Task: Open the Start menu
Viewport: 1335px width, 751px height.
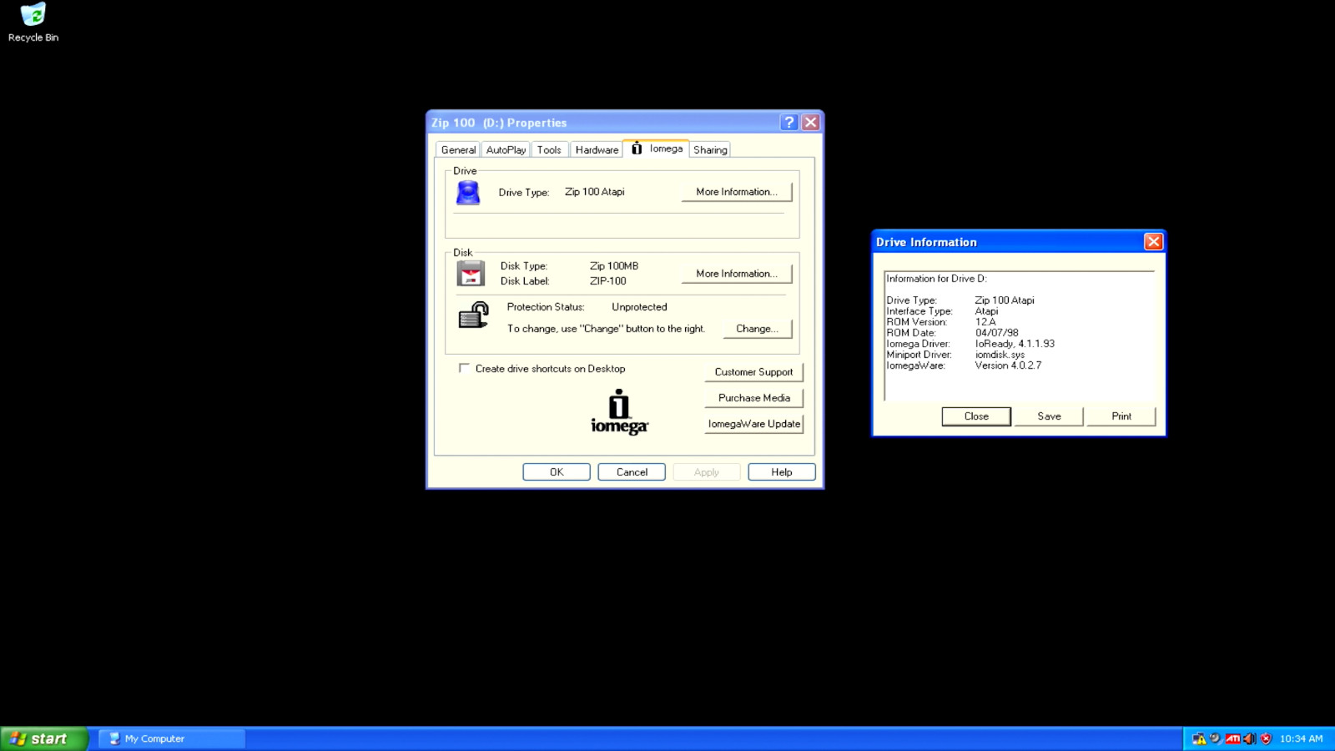Action: tap(43, 738)
